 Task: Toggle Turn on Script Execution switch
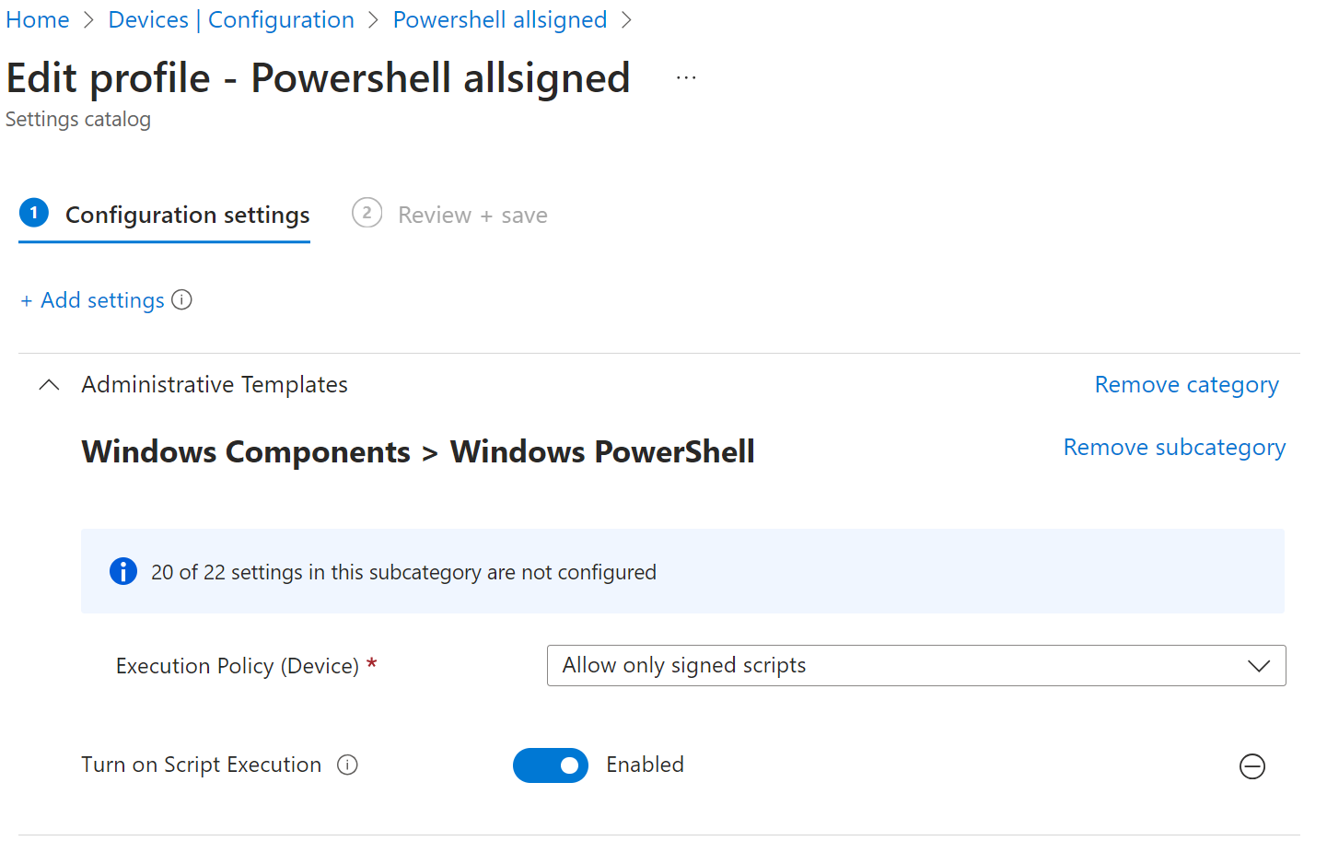click(x=550, y=765)
